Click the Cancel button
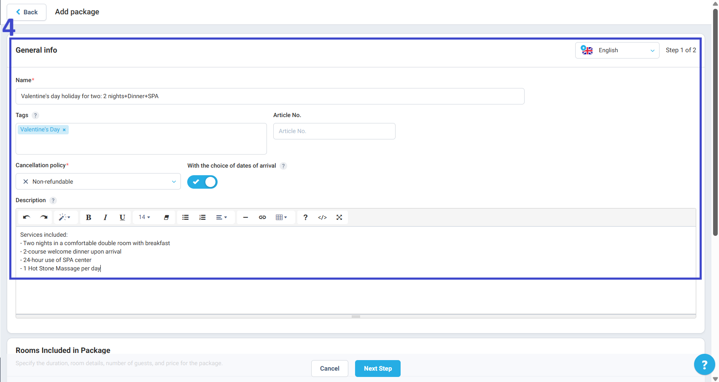 330,369
